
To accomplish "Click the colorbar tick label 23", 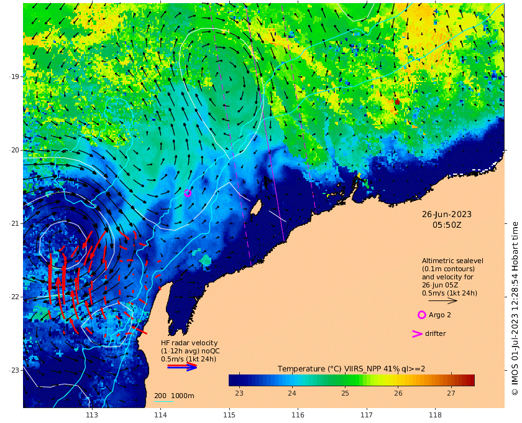I will point(239,393).
